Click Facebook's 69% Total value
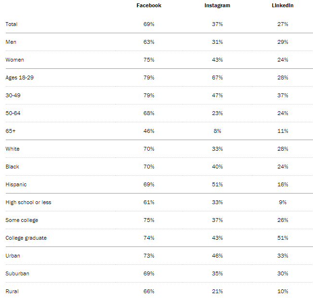 tap(149, 24)
